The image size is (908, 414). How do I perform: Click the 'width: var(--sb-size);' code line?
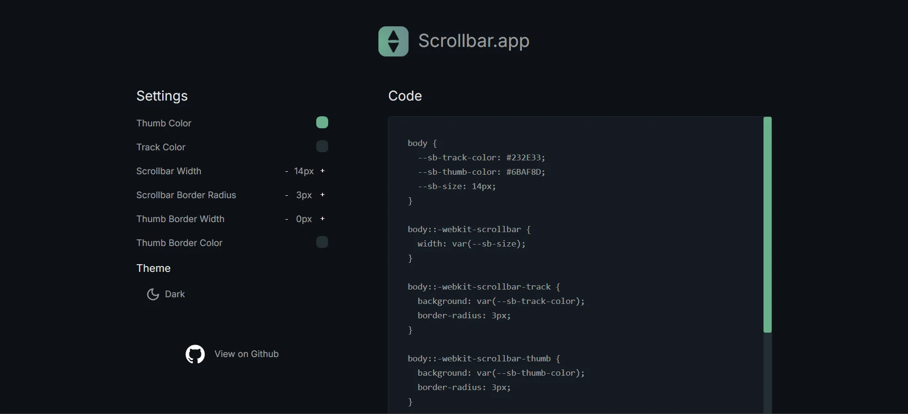coord(471,244)
